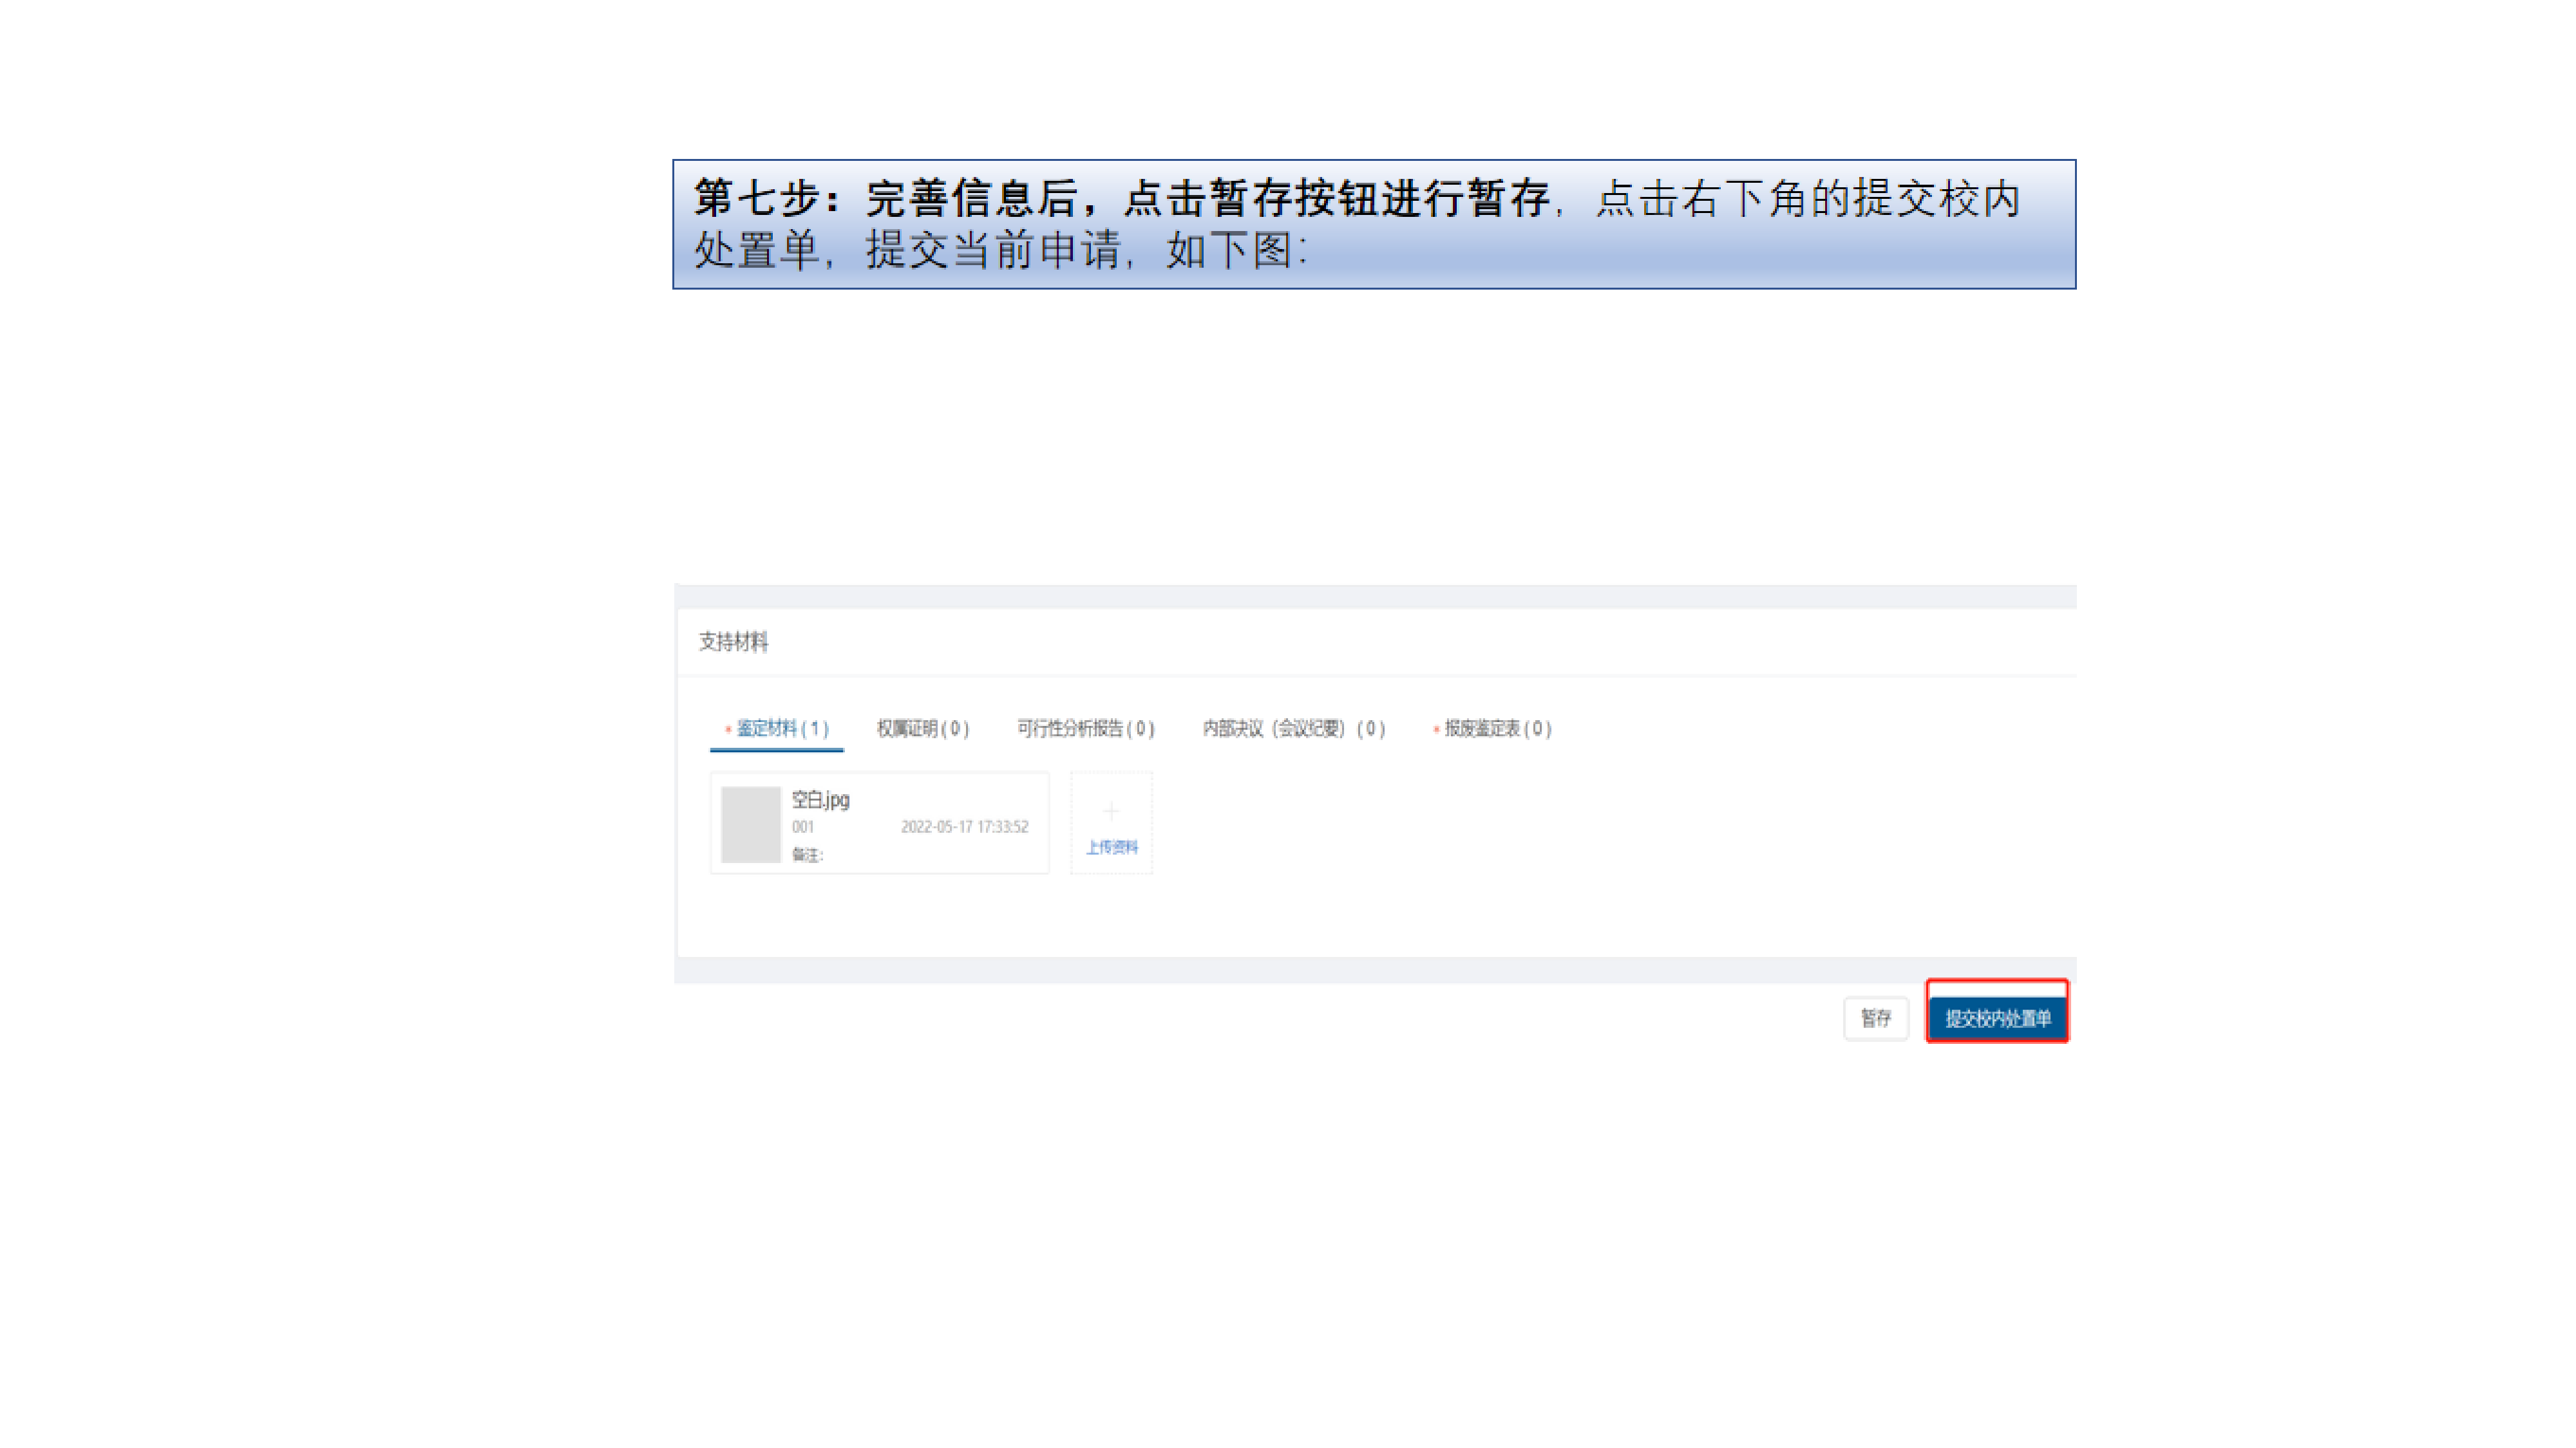Open the 权属证明 (0) tab
The image size is (2576, 1448).
click(x=922, y=729)
